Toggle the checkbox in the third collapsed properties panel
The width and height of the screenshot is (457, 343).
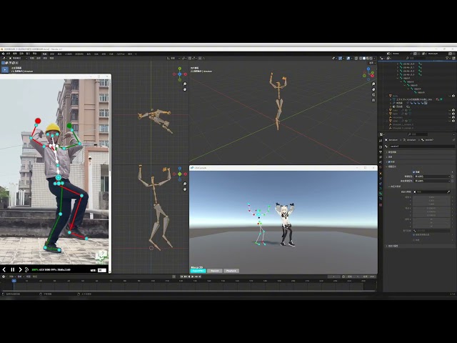point(389,162)
